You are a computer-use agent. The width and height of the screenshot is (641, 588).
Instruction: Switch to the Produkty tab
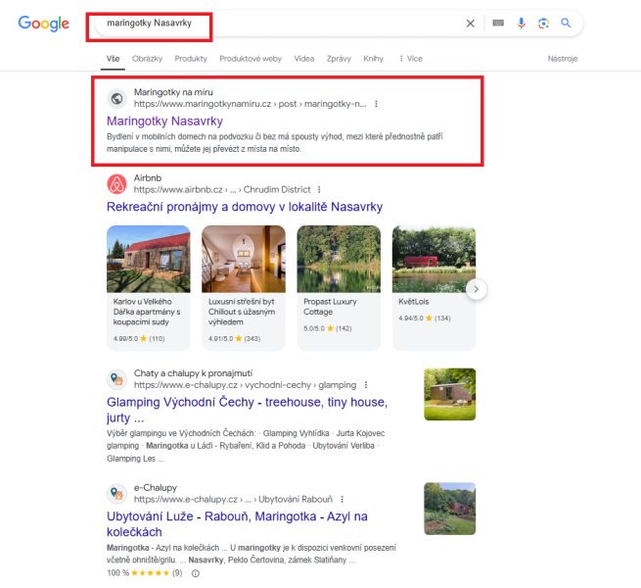[191, 59]
